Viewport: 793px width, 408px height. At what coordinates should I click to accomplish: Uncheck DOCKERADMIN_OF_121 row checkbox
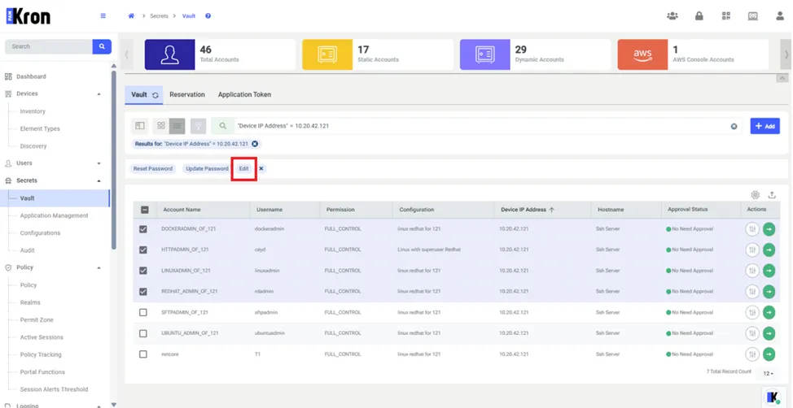(x=143, y=228)
